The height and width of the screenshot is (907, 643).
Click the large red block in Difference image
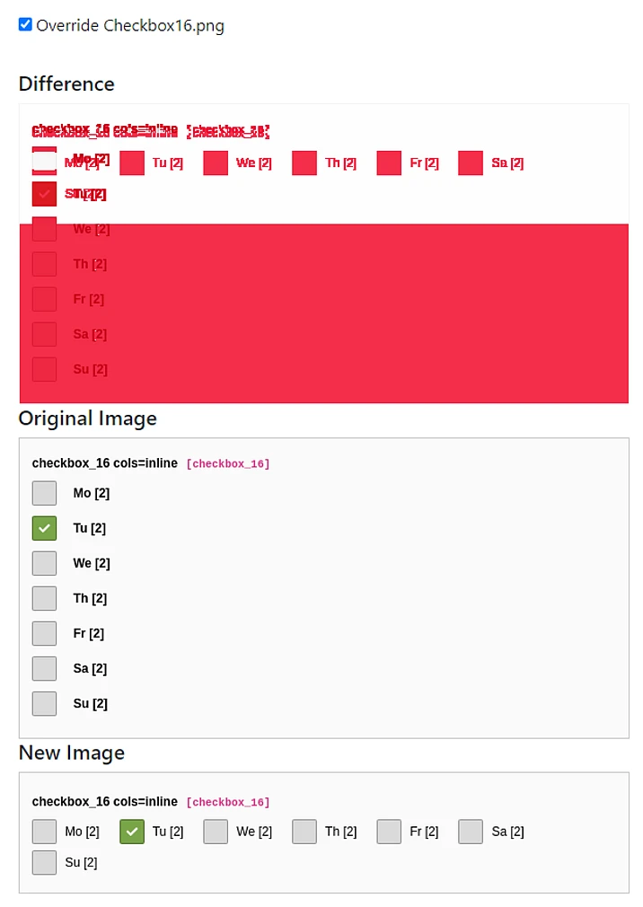tap(359, 314)
